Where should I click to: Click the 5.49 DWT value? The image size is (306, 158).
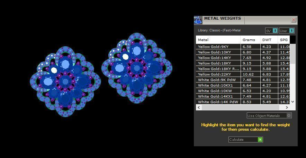267,102
